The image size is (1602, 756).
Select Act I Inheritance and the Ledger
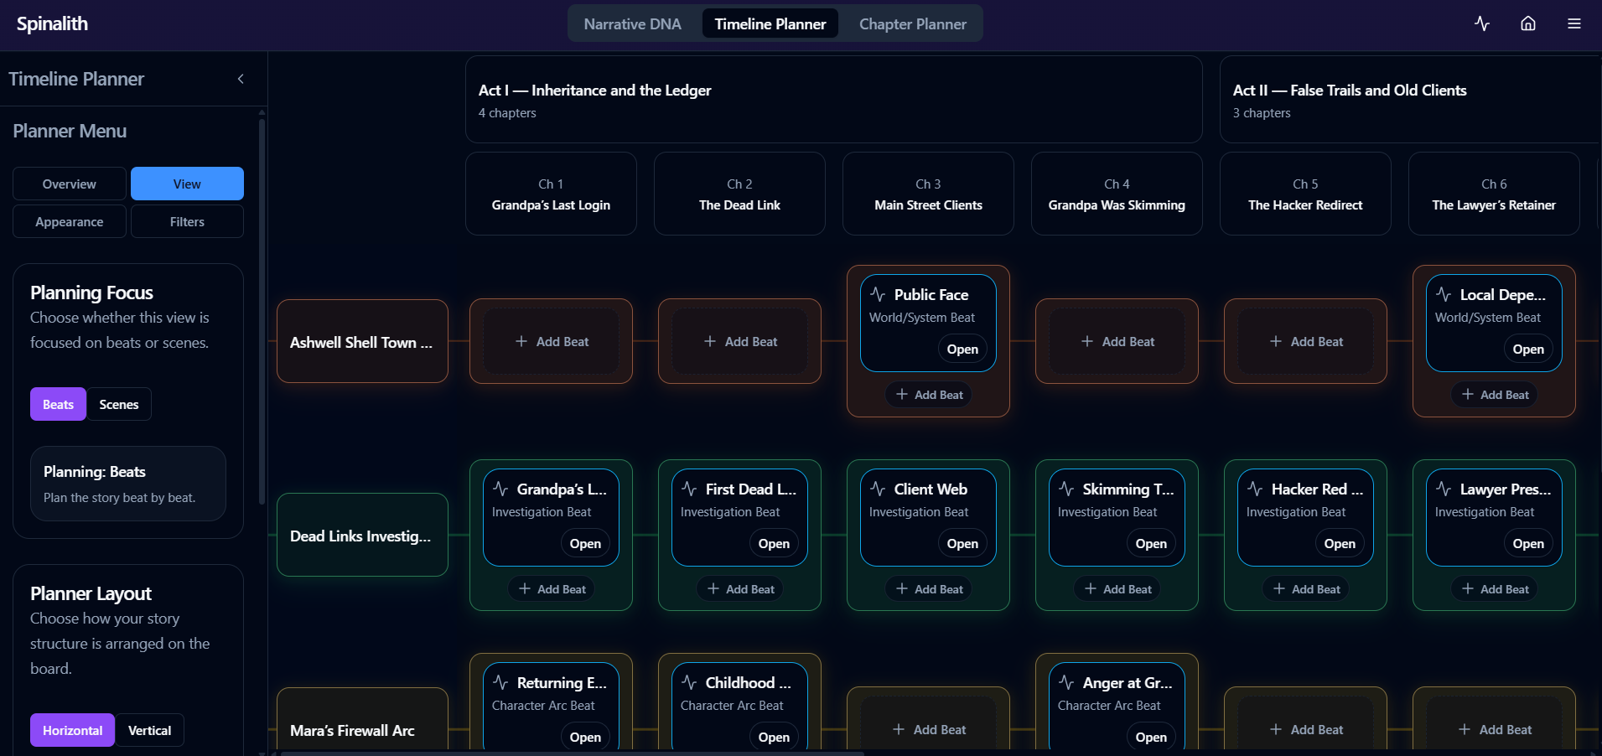834,100
